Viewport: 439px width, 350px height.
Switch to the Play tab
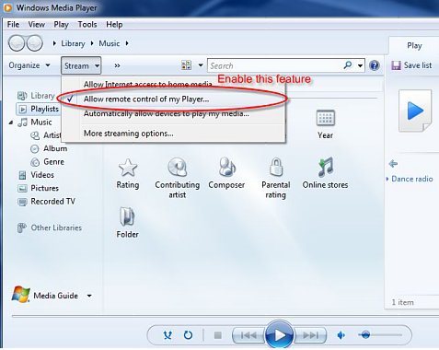(x=414, y=45)
